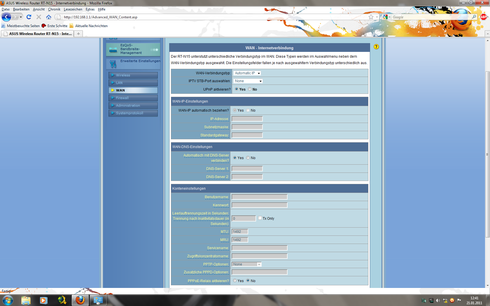Select the ASUS Wireless Router RT-N15 tab

pos(38,34)
